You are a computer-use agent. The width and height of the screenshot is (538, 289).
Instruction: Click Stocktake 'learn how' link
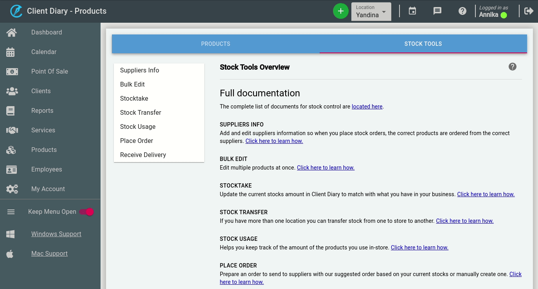tap(486, 194)
